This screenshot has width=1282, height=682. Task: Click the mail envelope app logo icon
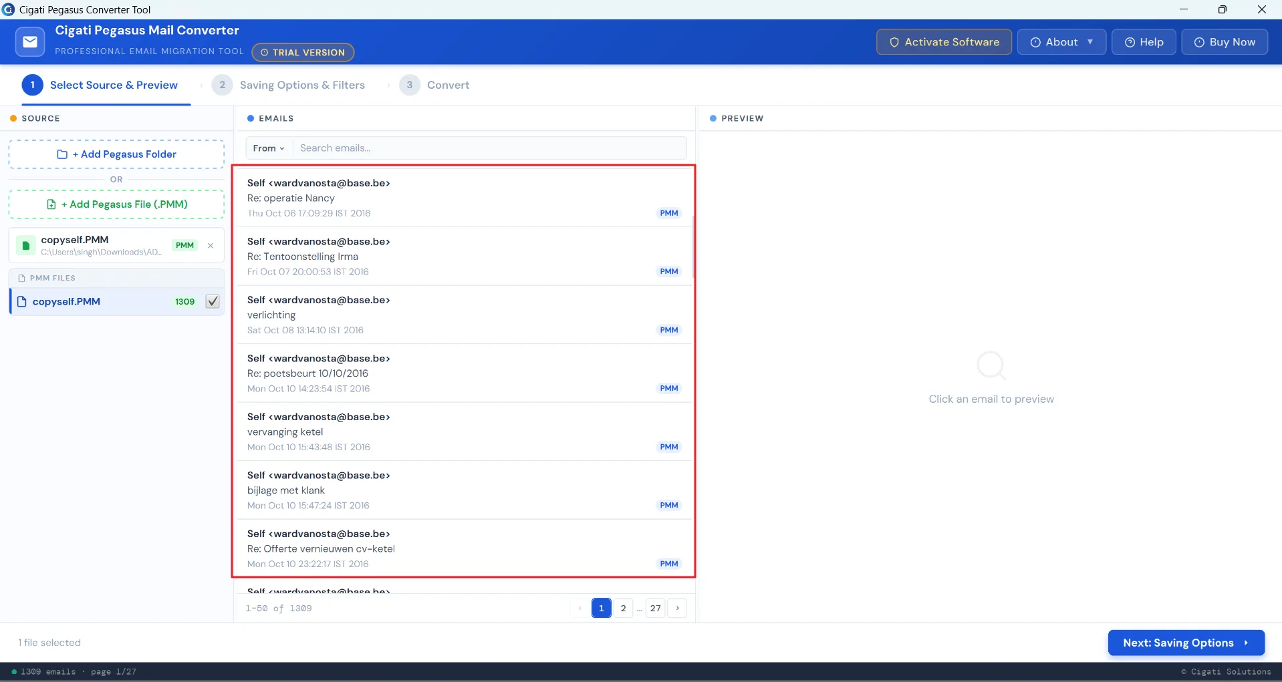30,42
